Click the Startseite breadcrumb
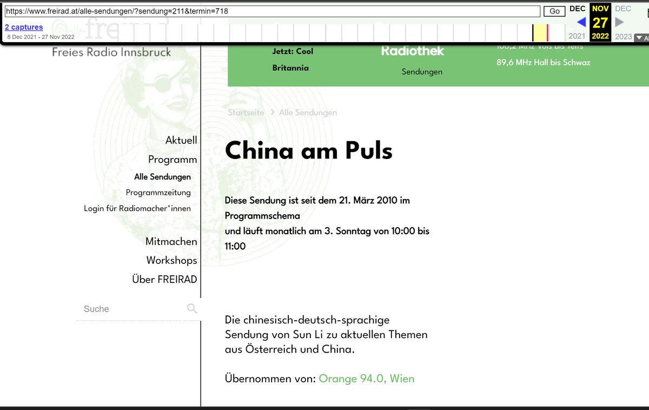This screenshot has width=649, height=410. pyautogui.click(x=246, y=113)
